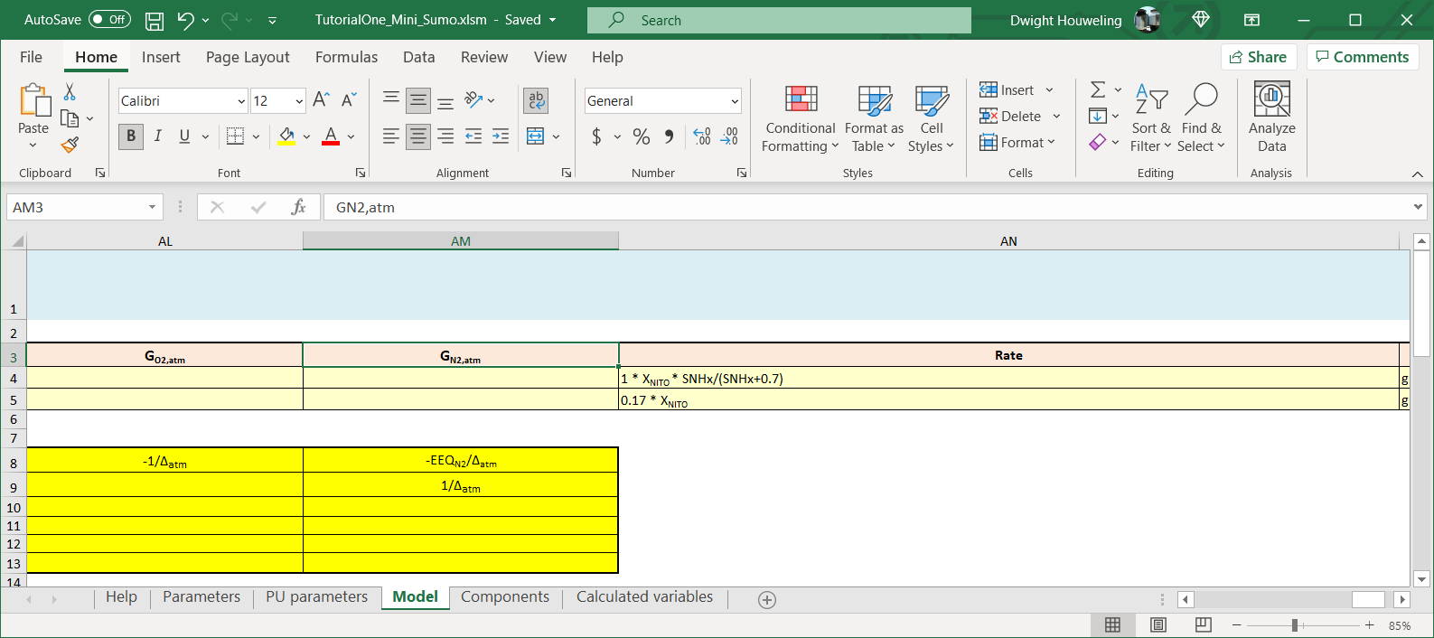Click the Insert Function fx icon
This screenshot has width=1434, height=638.
point(298,207)
